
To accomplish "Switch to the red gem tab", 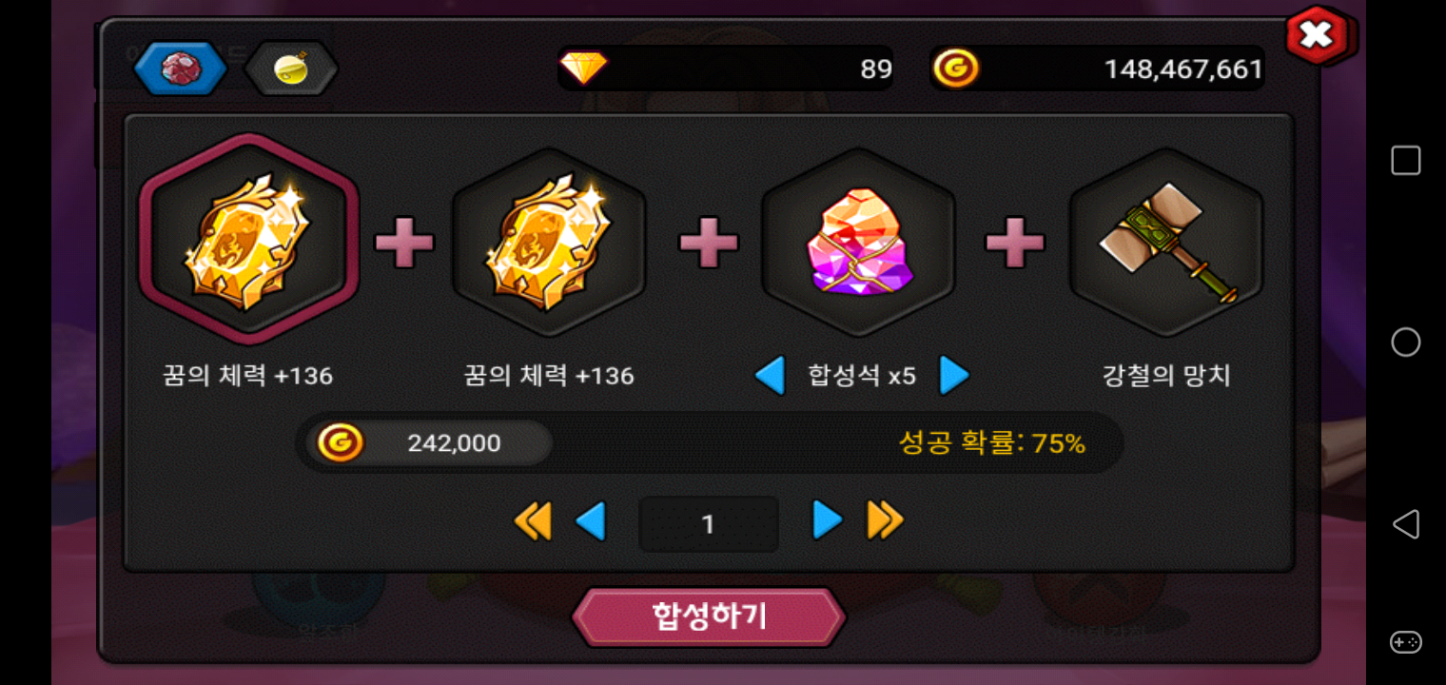I will pos(181,68).
